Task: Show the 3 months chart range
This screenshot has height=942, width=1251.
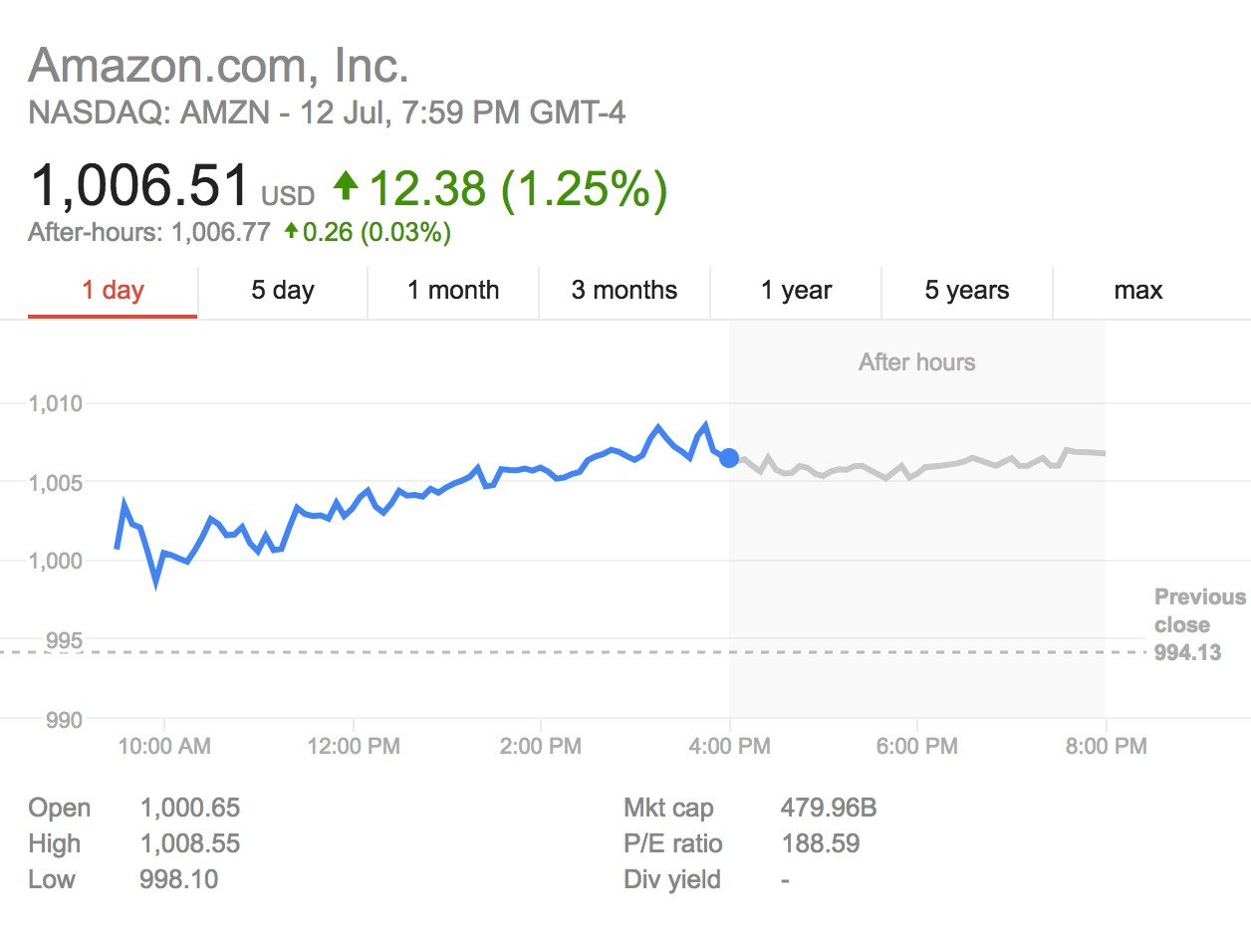Action: (625, 291)
